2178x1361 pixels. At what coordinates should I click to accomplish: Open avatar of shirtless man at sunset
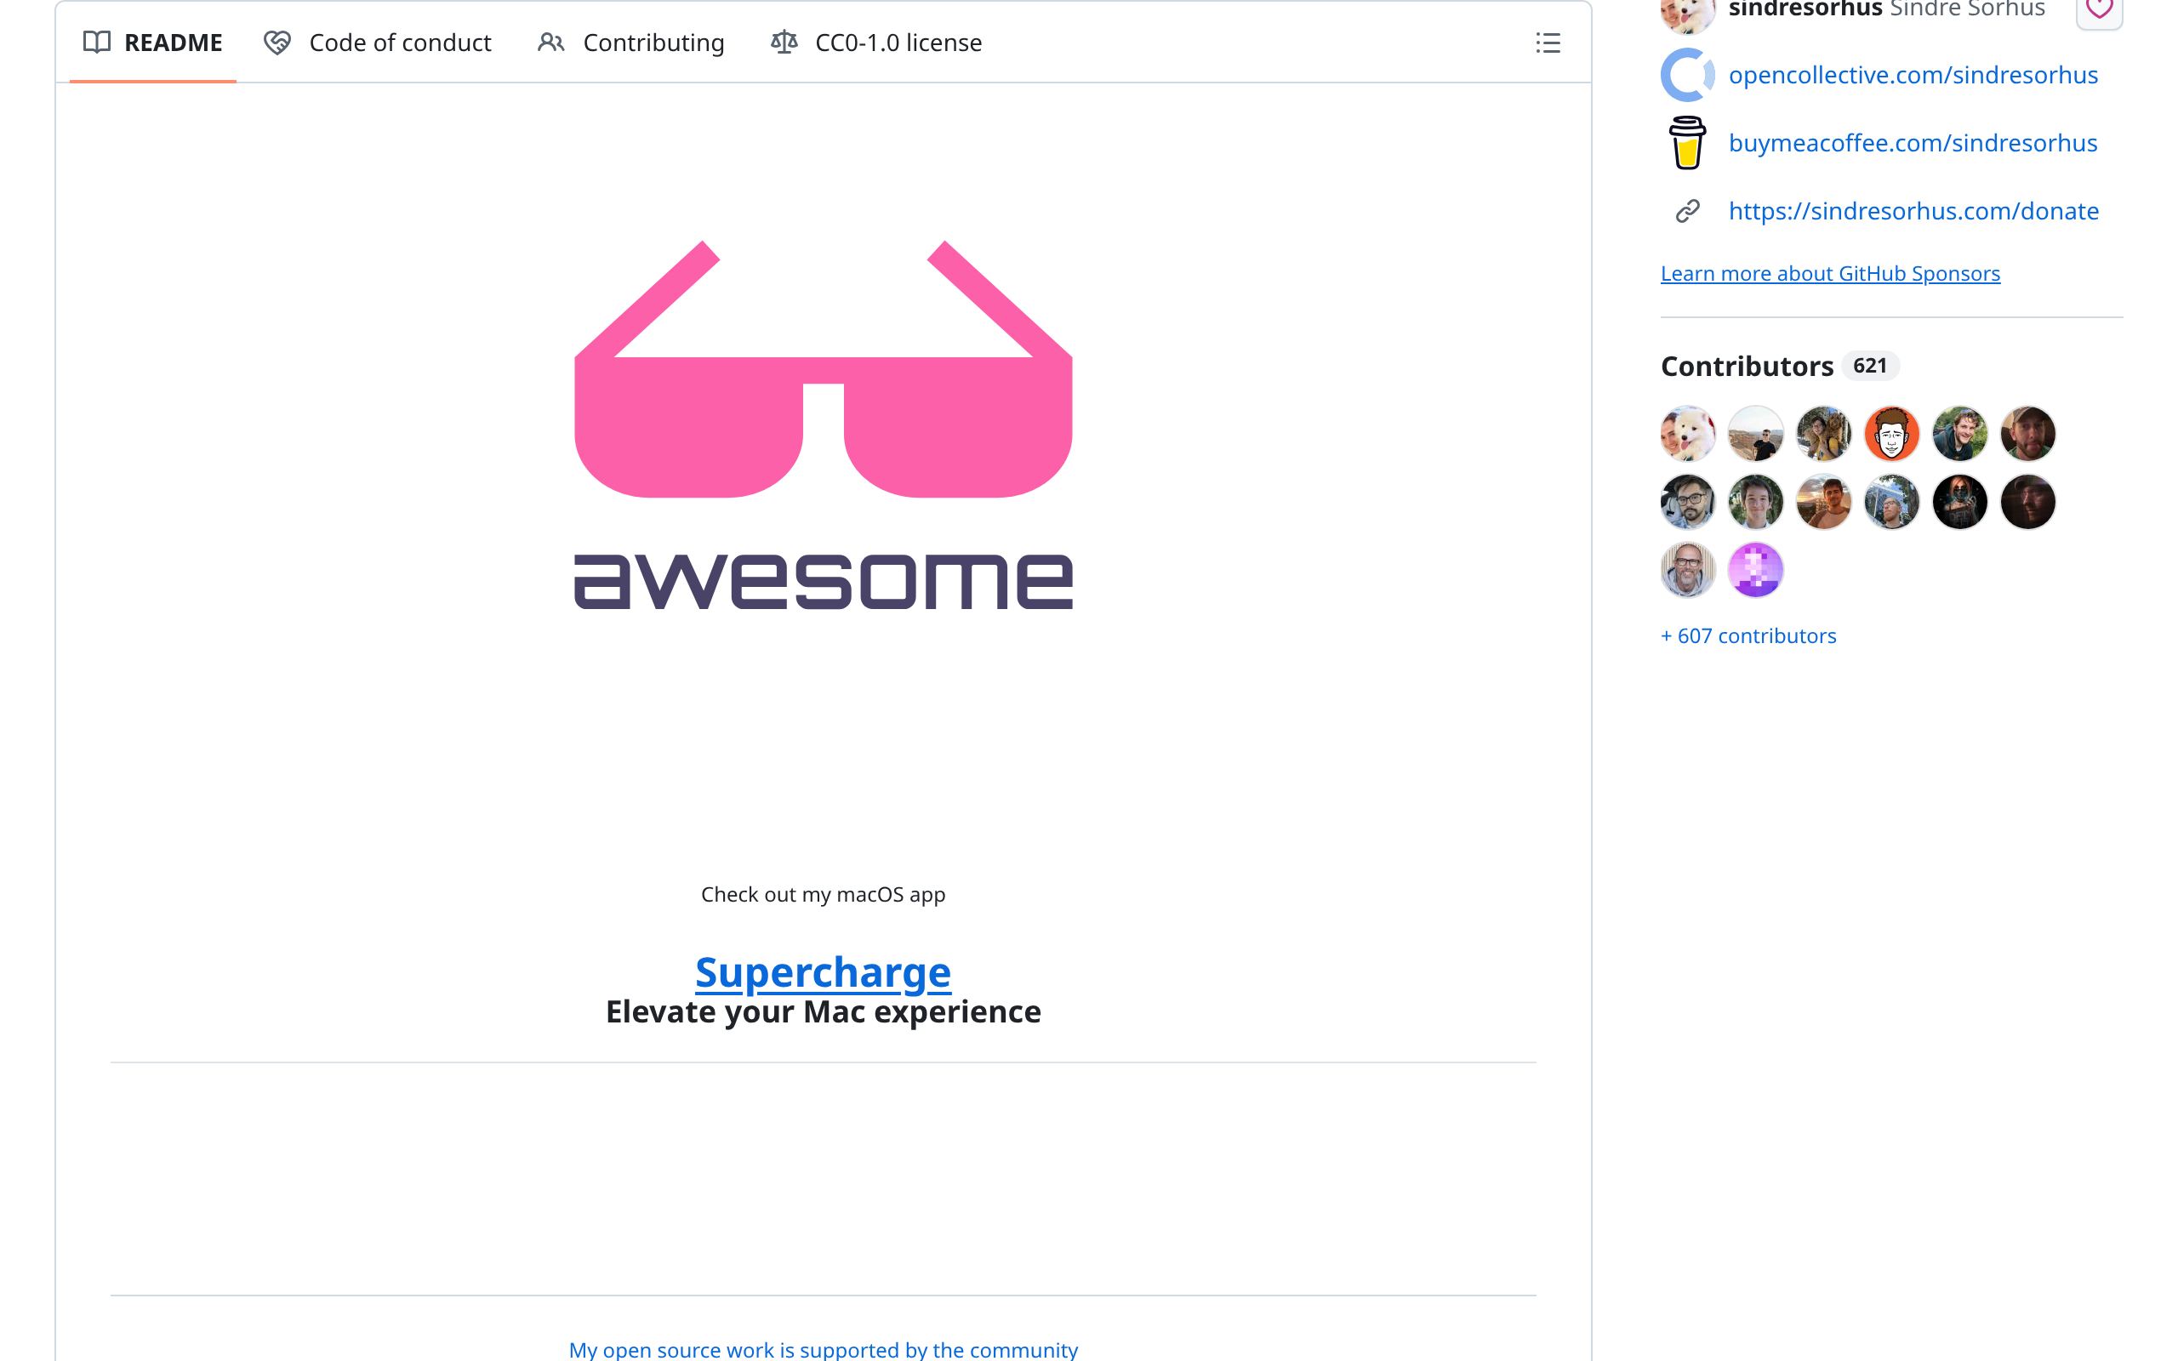pos(1823,501)
